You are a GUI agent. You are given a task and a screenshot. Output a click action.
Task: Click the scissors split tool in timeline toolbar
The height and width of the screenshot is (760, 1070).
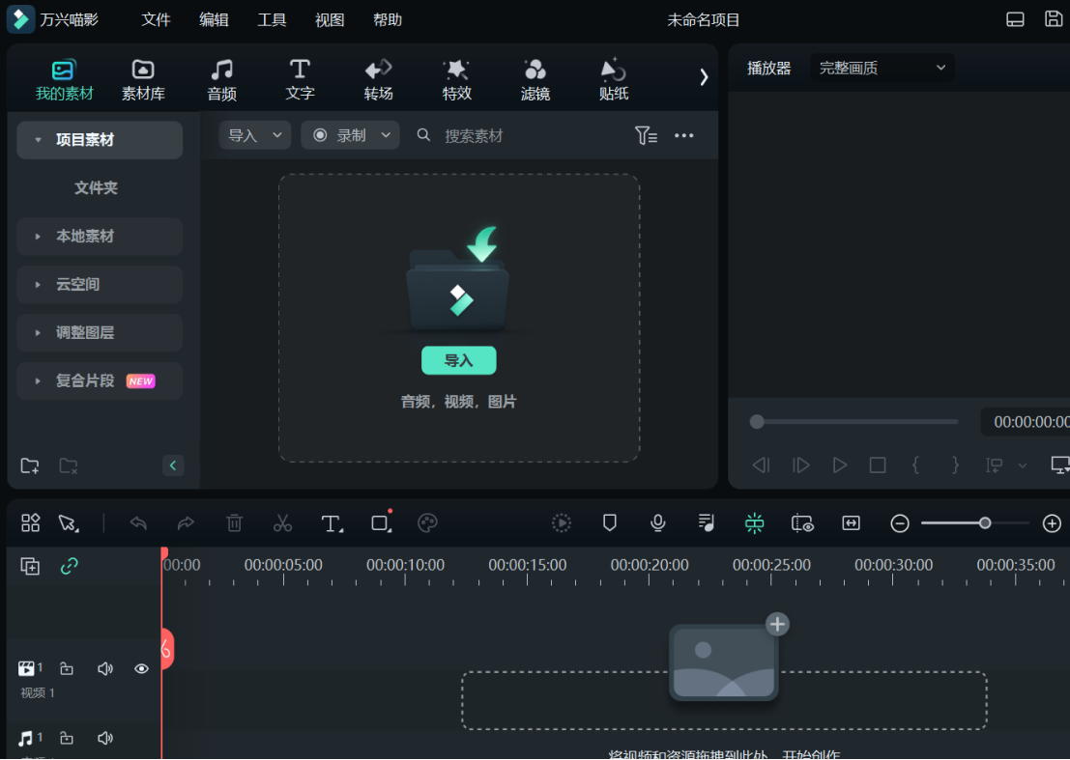click(x=282, y=523)
